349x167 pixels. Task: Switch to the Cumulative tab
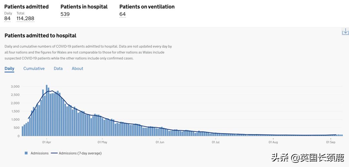(34, 69)
